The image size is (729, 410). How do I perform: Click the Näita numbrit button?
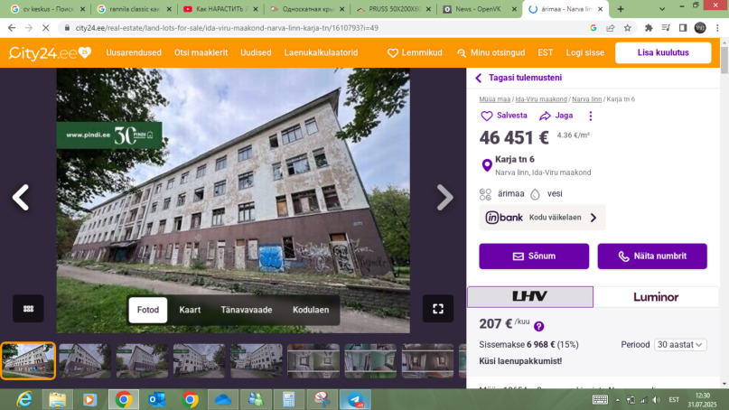tap(652, 256)
